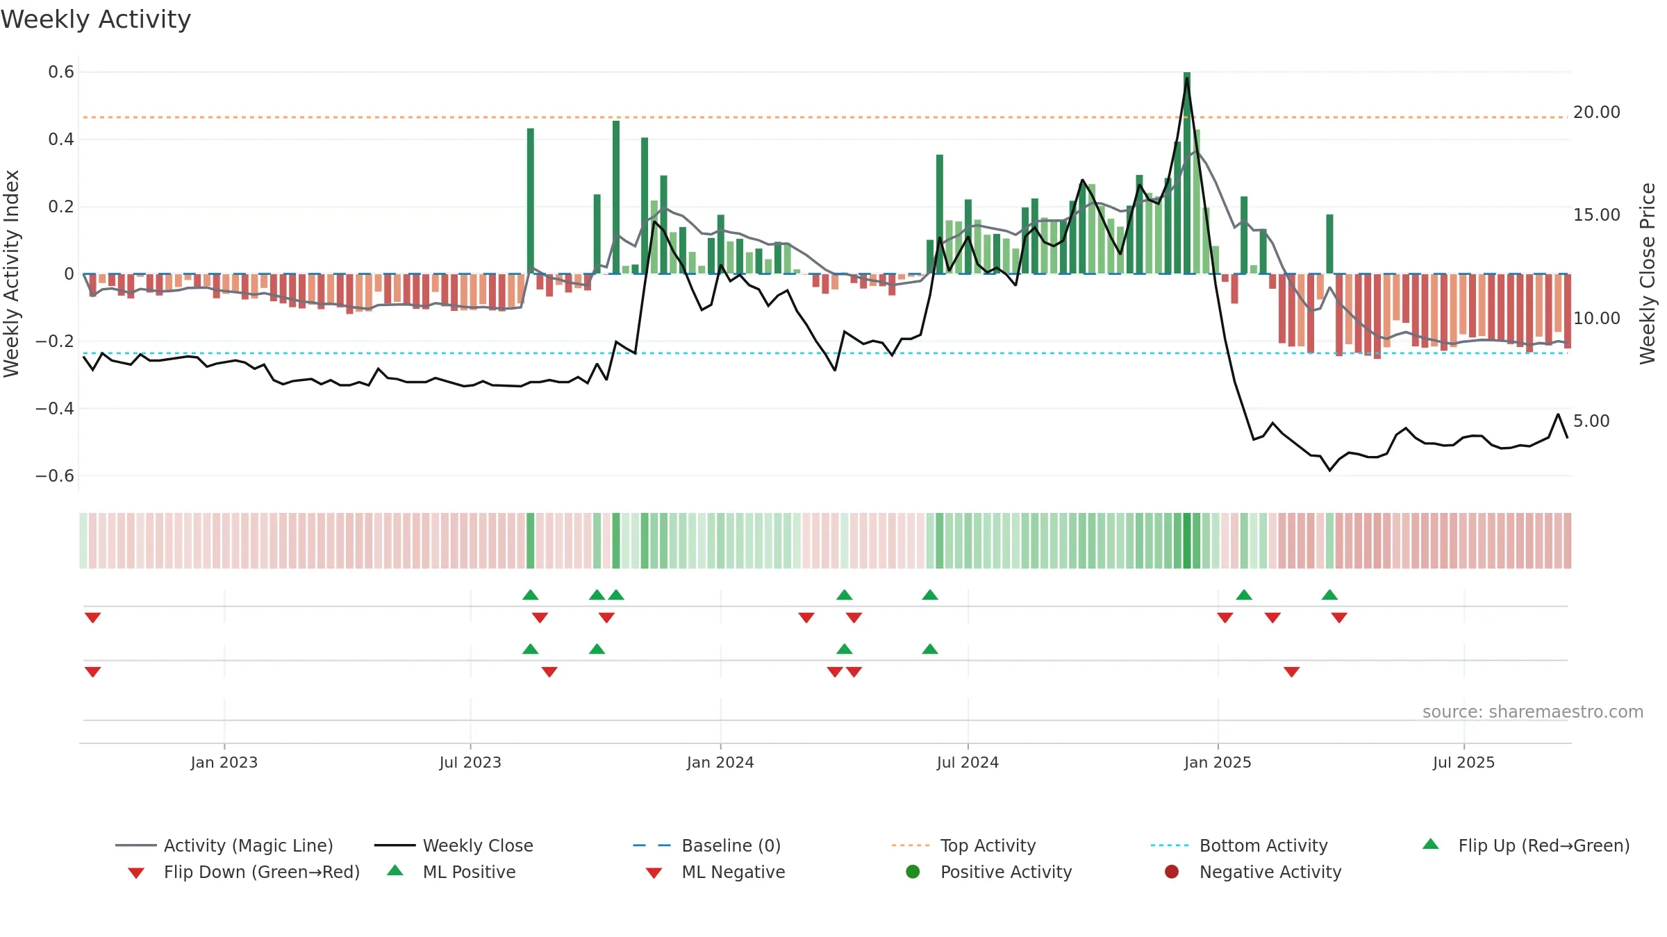This screenshot has width=1667, height=937.
Task: Click the ML Negative legend triangle
Action: pos(654,872)
